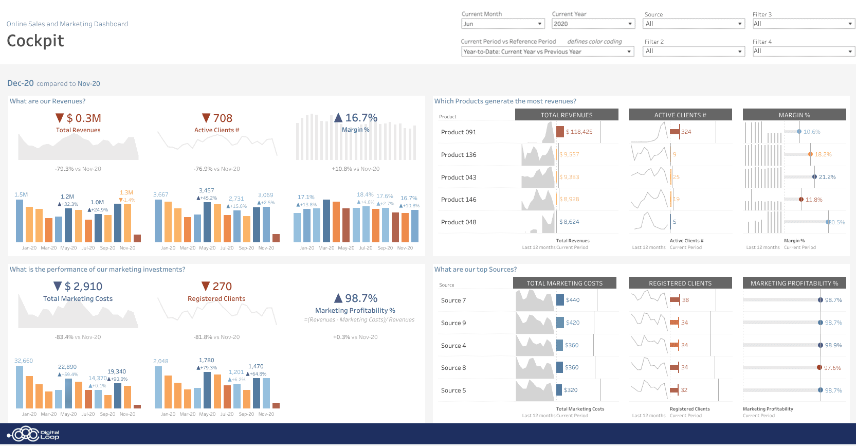This screenshot has width=856, height=446.
Task: Click the -83.4% vs Nov-20 text
Action: click(x=78, y=337)
